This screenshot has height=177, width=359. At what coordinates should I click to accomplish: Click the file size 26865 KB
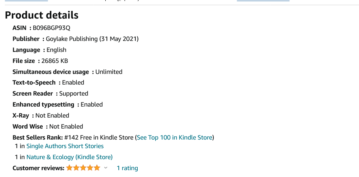55,61
